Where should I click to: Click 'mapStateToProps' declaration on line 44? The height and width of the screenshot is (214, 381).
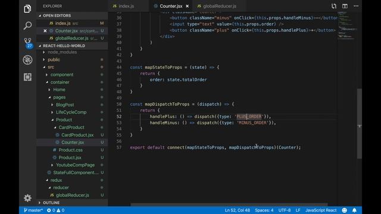pos(163,67)
